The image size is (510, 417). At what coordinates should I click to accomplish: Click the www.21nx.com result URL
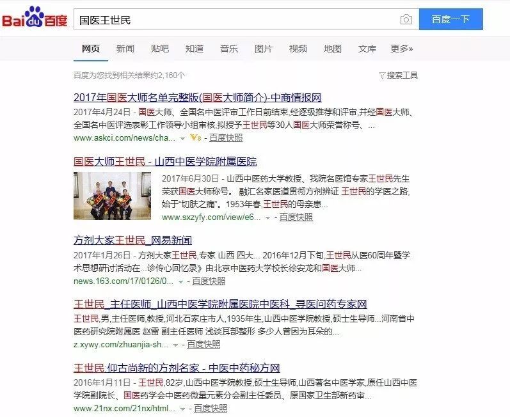pos(124,408)
